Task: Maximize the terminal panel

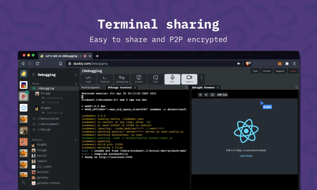Action: coord(186,87)
